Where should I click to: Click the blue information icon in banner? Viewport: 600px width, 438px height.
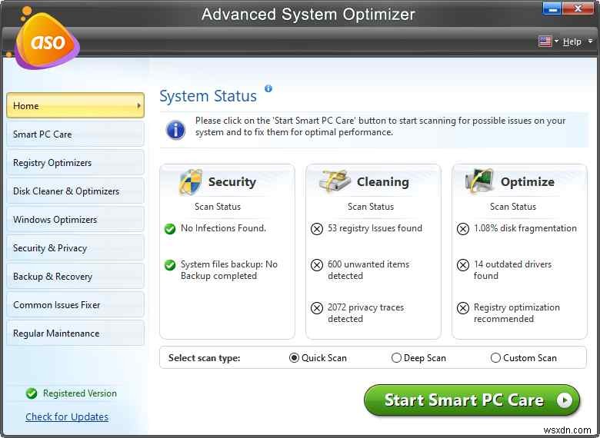(x=175, y=128)
